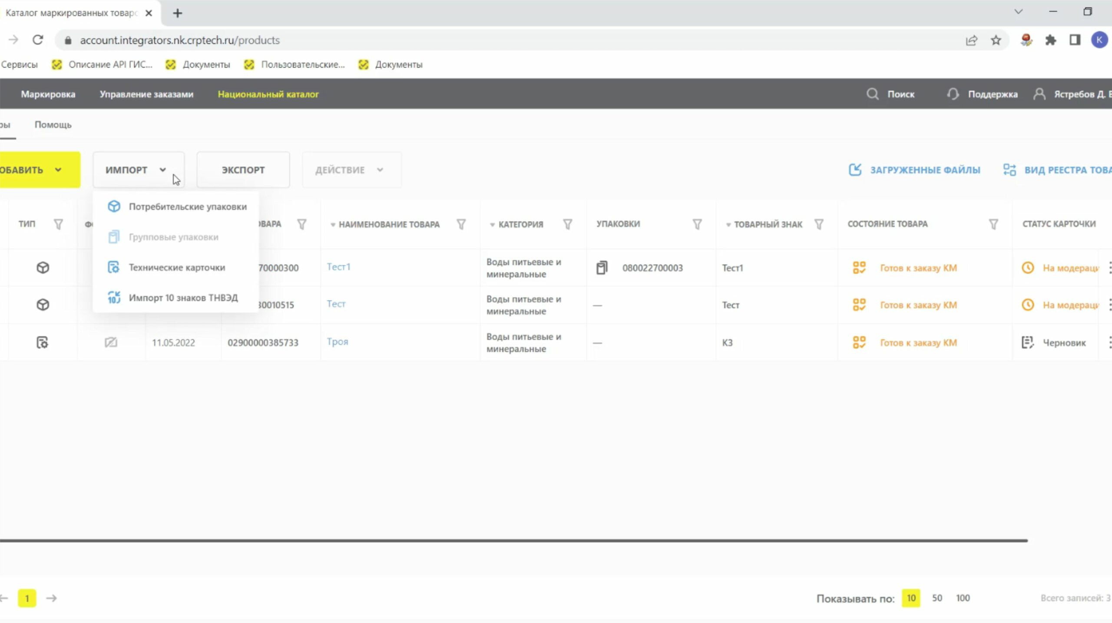Open a new browser tab
1112x623 pixels.
[x=177, y=13]
